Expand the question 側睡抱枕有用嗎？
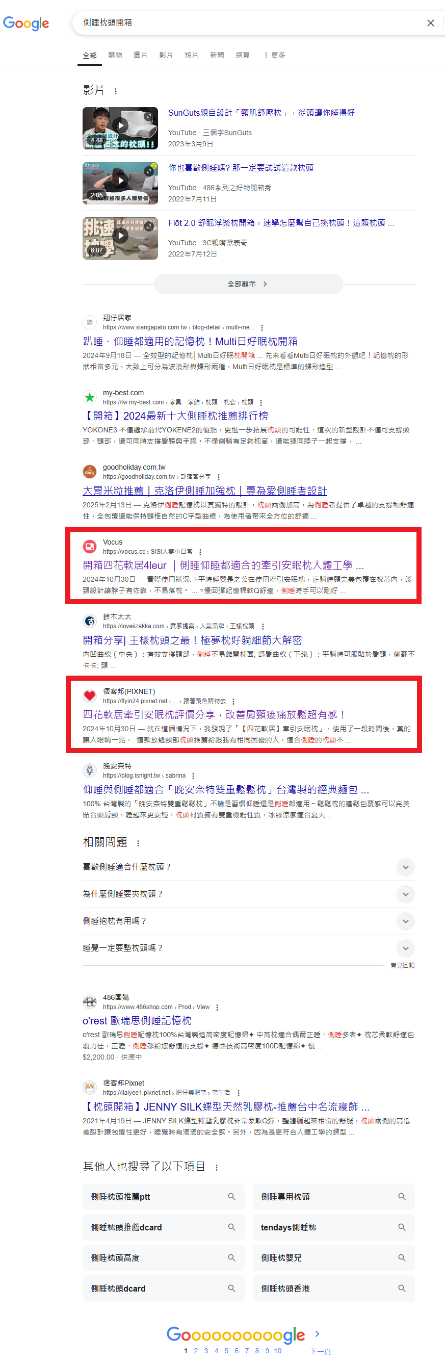 [248, 921]
